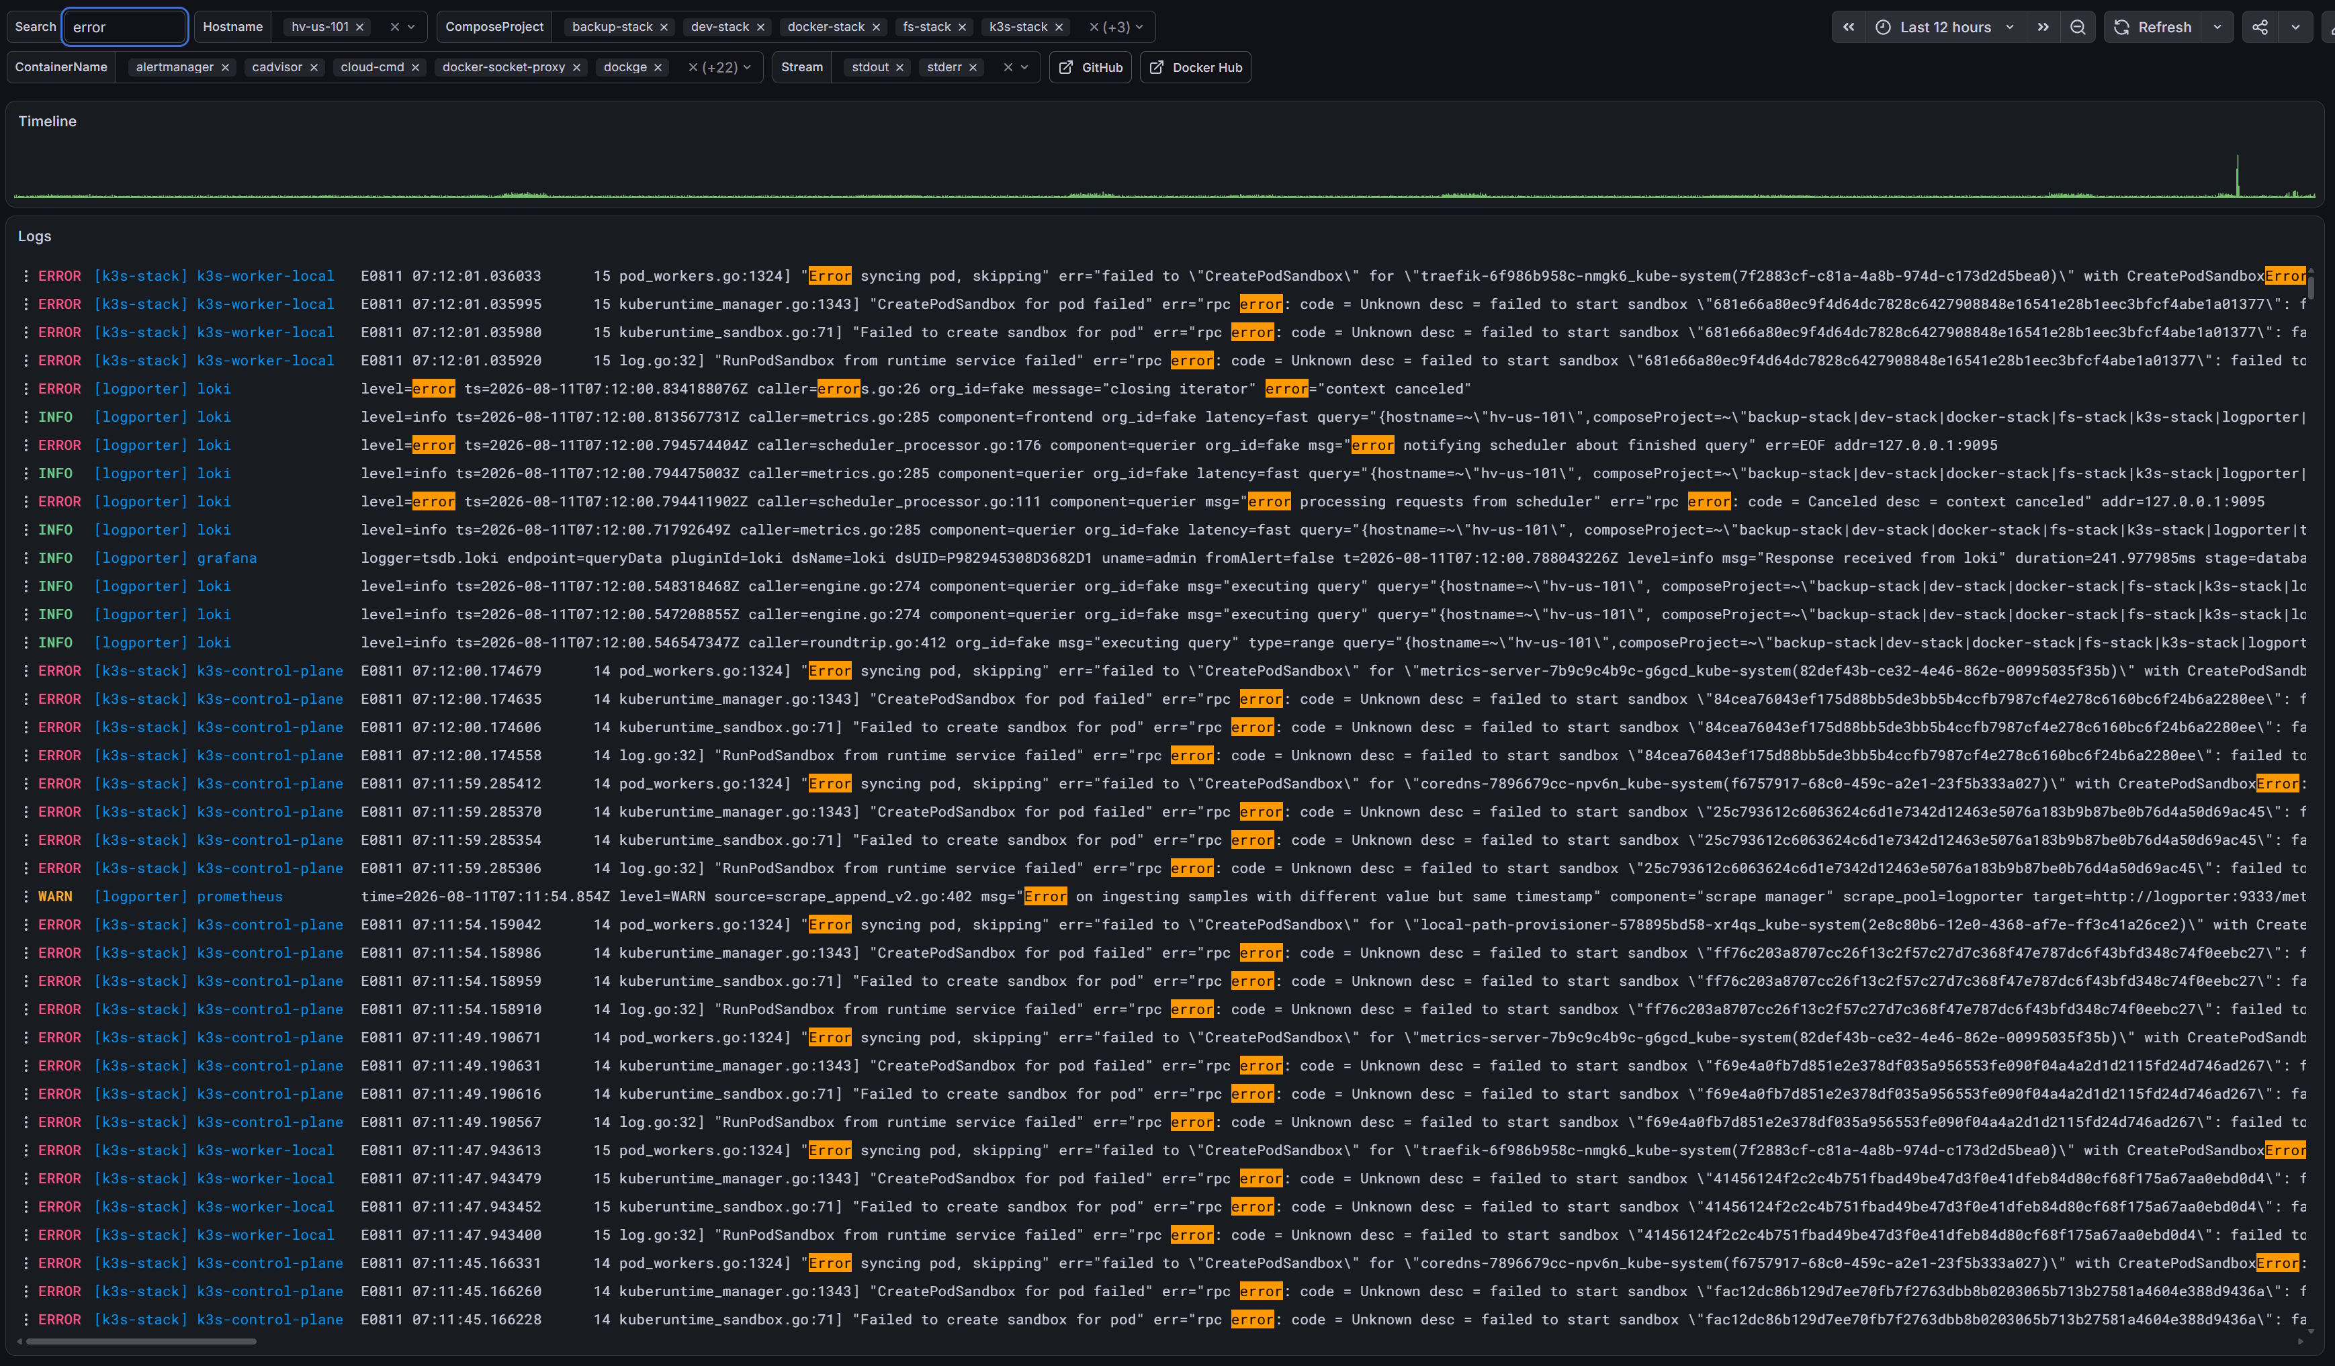This screenshot has height=1366, width=2335.
Task: Open row menu for roundtrip.go:412 loki log
Action: click(x=26, y=643)
